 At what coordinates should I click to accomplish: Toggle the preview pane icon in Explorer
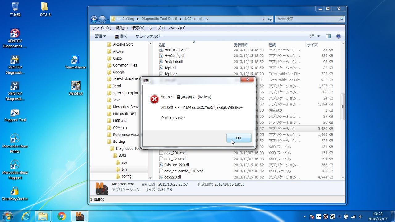click(328, 36)
